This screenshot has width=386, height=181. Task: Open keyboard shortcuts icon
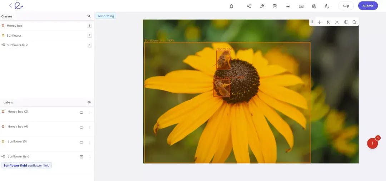pyautogui.click(x=301, y=6)
